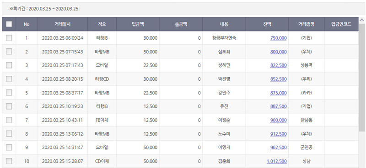Check the box for row 1 황금부자연속

(9, 38)
